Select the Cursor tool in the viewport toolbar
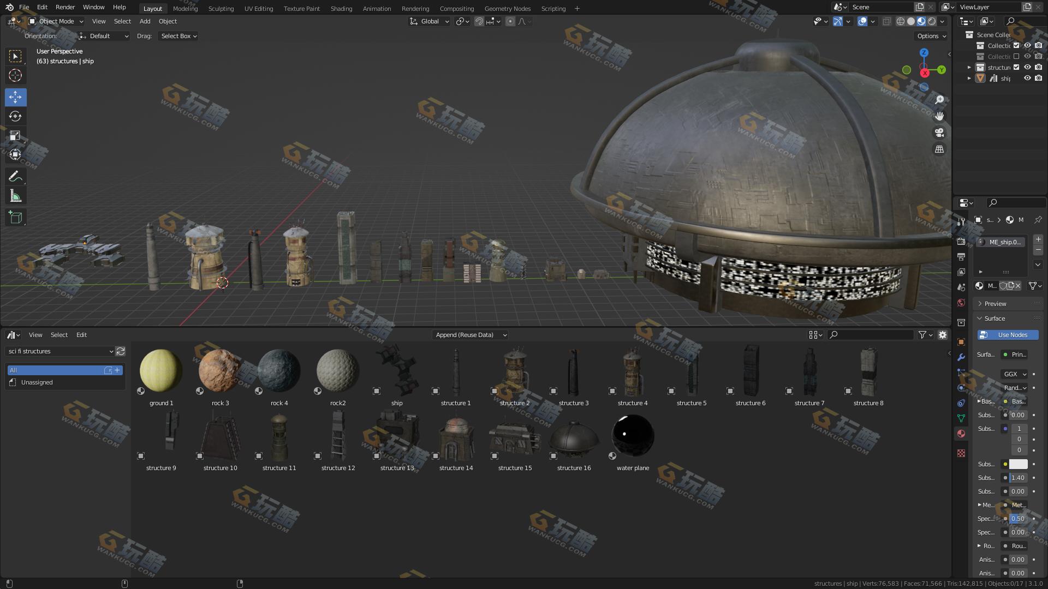This screenshot has width=1048, height=589. tap(15, 75)
